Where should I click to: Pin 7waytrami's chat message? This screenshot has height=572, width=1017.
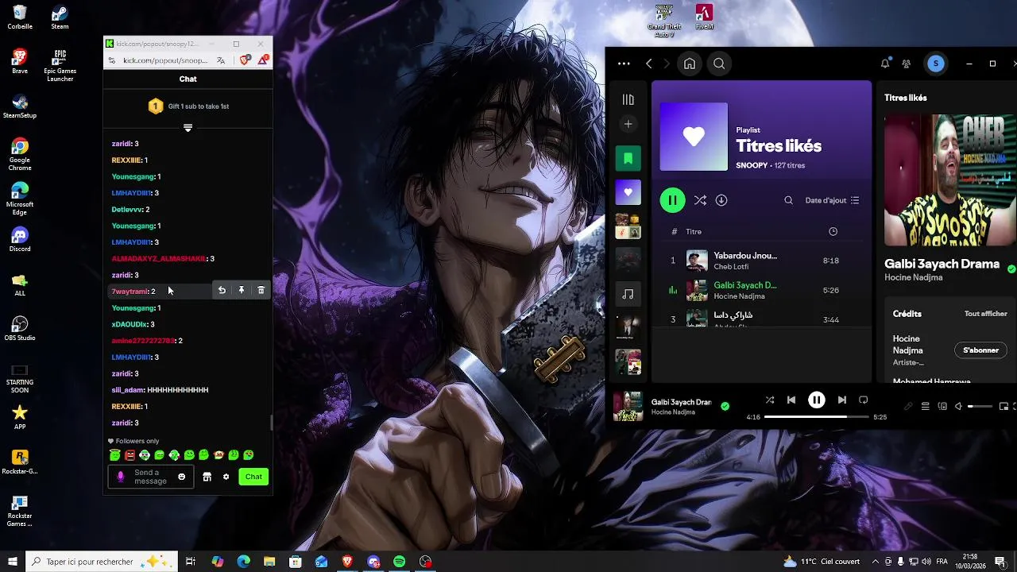(x=242, y=291)
